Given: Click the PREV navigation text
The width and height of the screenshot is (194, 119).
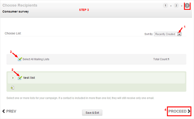Looking at the screenshot, I should coord(11,111).
